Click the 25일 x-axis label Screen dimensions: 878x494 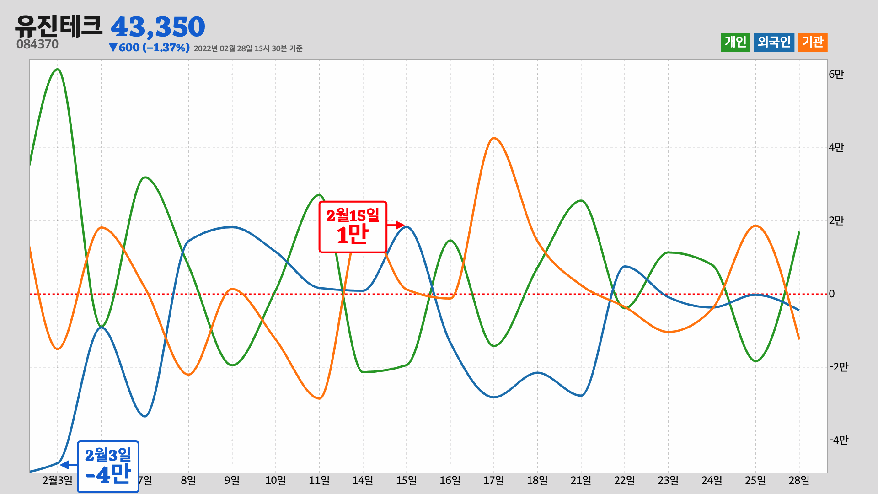[x=755, y=480]
